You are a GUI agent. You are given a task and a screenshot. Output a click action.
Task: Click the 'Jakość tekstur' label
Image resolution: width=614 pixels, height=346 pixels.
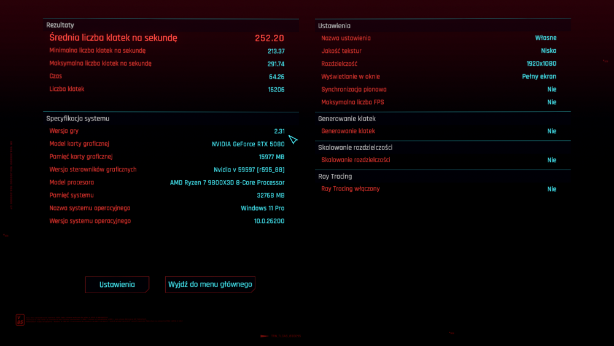click(x=341, y=51)
